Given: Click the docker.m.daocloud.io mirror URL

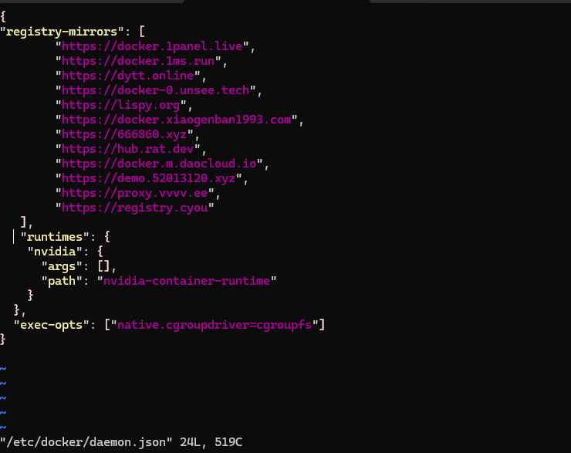Looking at the screenshot, I should click(159, 163).
